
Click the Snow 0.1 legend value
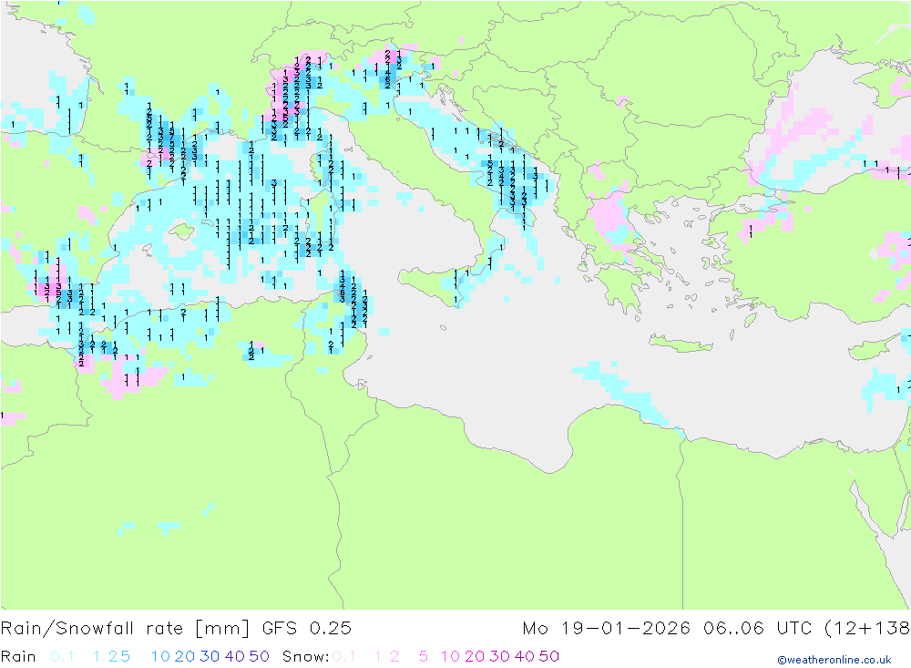click(x=344, y=656)
